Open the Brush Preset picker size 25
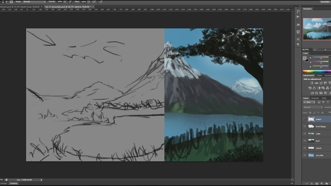Image resolution: width=331 pixels, height=186 pixels. coord(4,2)
